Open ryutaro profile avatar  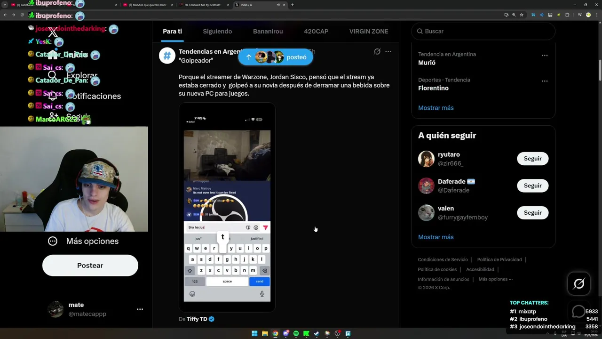click(426, 159)
